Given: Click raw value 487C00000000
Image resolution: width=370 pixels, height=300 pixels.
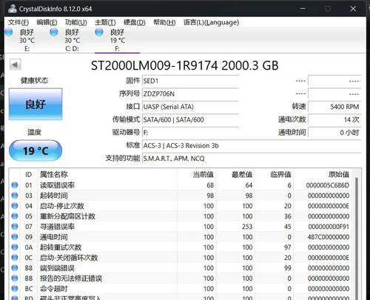Looking at the screenshot, I should pos(329,237).
